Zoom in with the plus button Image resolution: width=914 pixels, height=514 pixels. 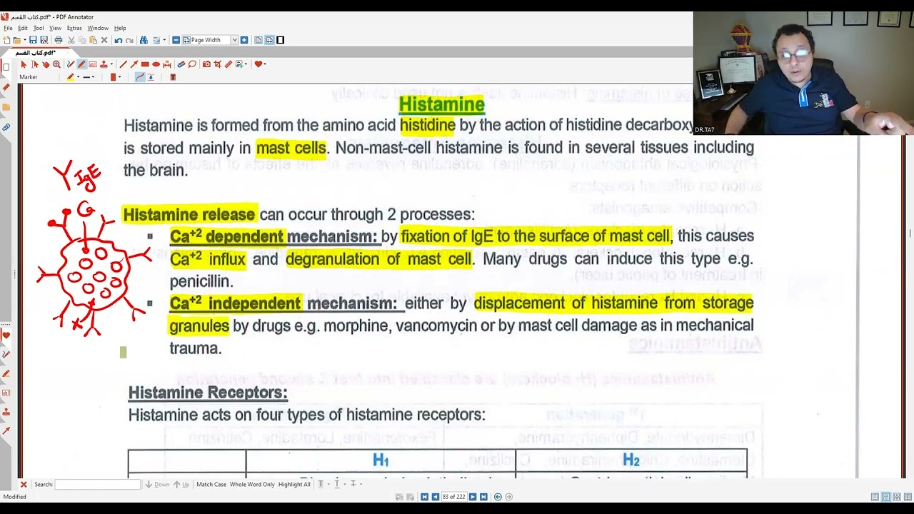coord(244,40)
